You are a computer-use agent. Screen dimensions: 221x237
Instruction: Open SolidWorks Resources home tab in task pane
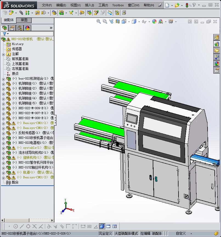pos(217,38)
